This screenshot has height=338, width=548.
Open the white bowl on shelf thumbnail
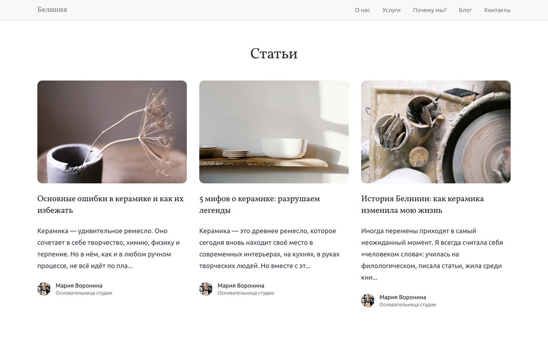(x=274, y=132)
